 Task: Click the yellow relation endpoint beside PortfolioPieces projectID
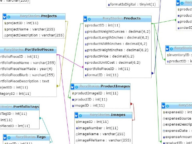tap(57, 86)
